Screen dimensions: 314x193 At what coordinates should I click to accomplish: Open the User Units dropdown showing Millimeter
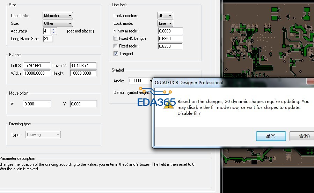pyautogui.click(x=58, y=16)
